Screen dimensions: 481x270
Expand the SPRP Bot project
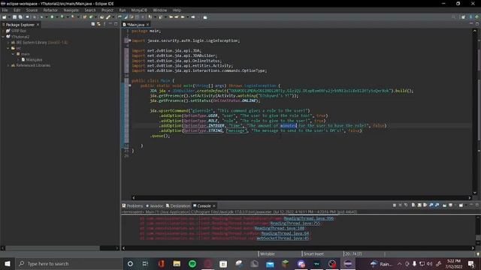[x=3, y=31]
